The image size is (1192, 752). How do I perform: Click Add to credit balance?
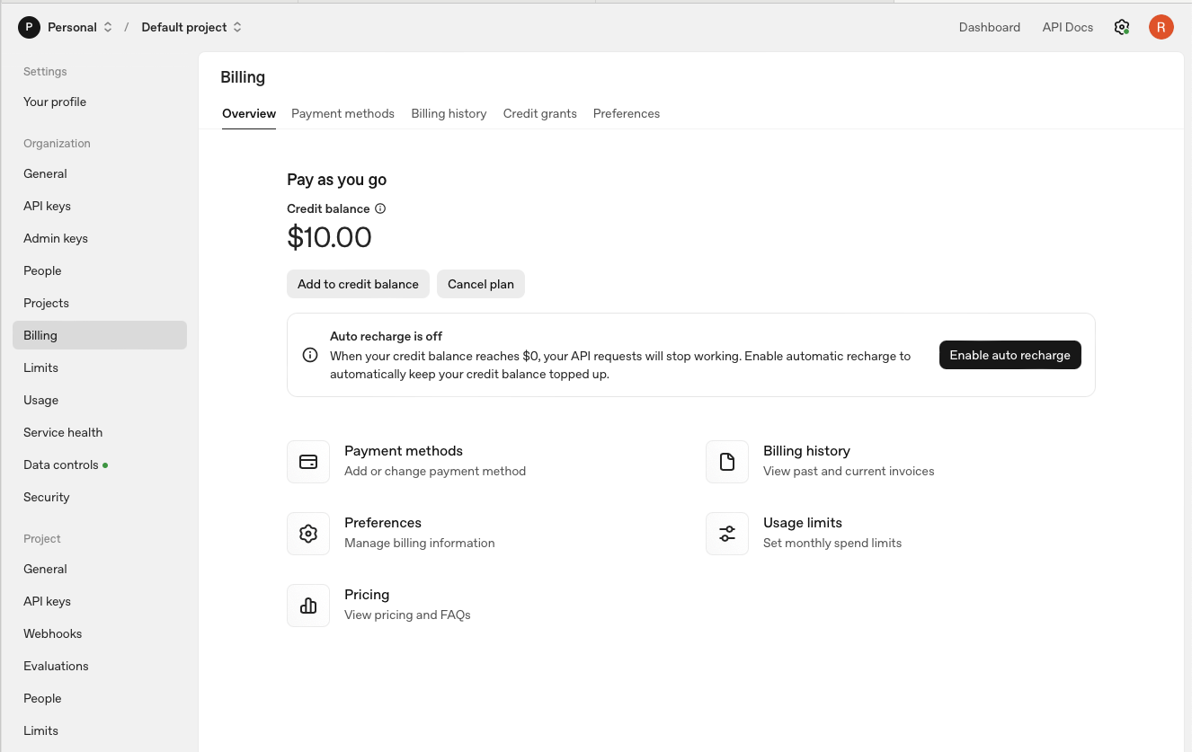[x=358, y=284]
